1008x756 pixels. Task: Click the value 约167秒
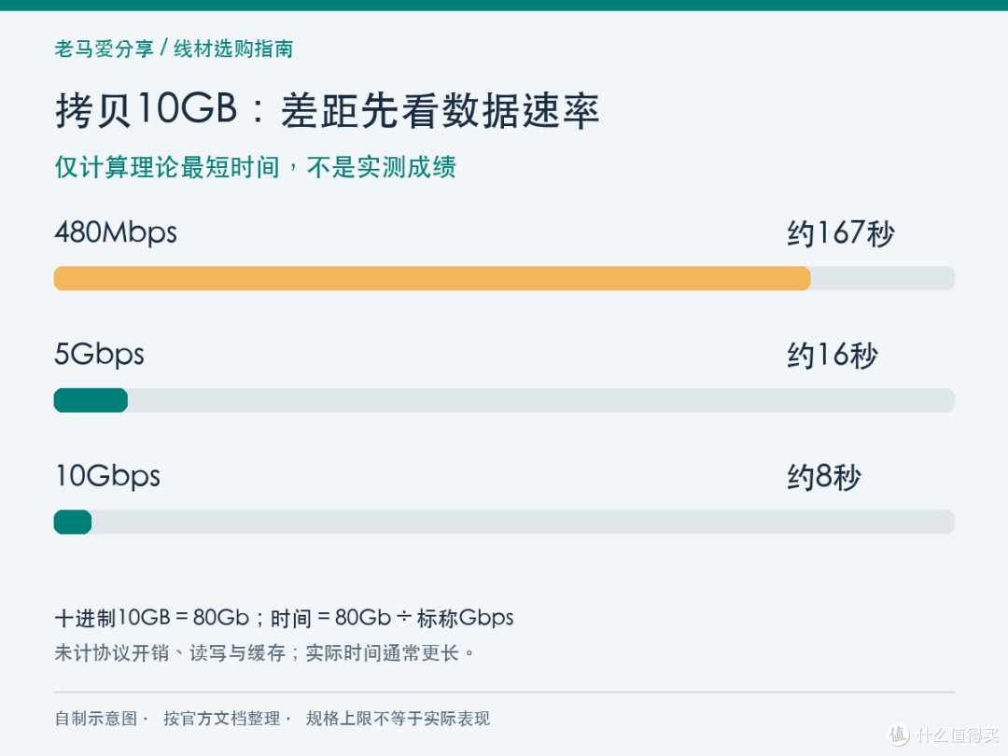[x=841, y=233]
